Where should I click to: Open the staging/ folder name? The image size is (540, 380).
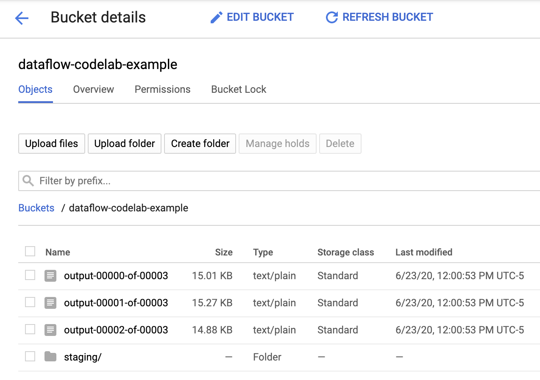pyautogui.click(x=83, y=357)
